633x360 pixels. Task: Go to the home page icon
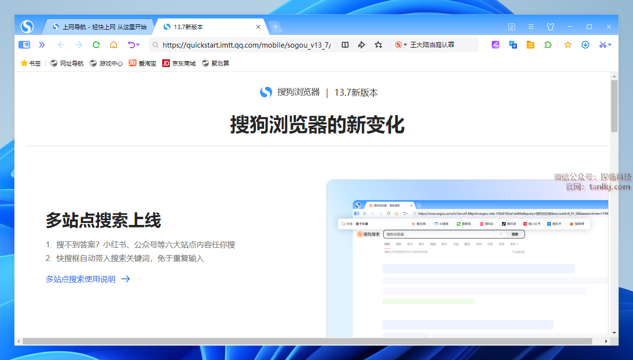(114, 45)
